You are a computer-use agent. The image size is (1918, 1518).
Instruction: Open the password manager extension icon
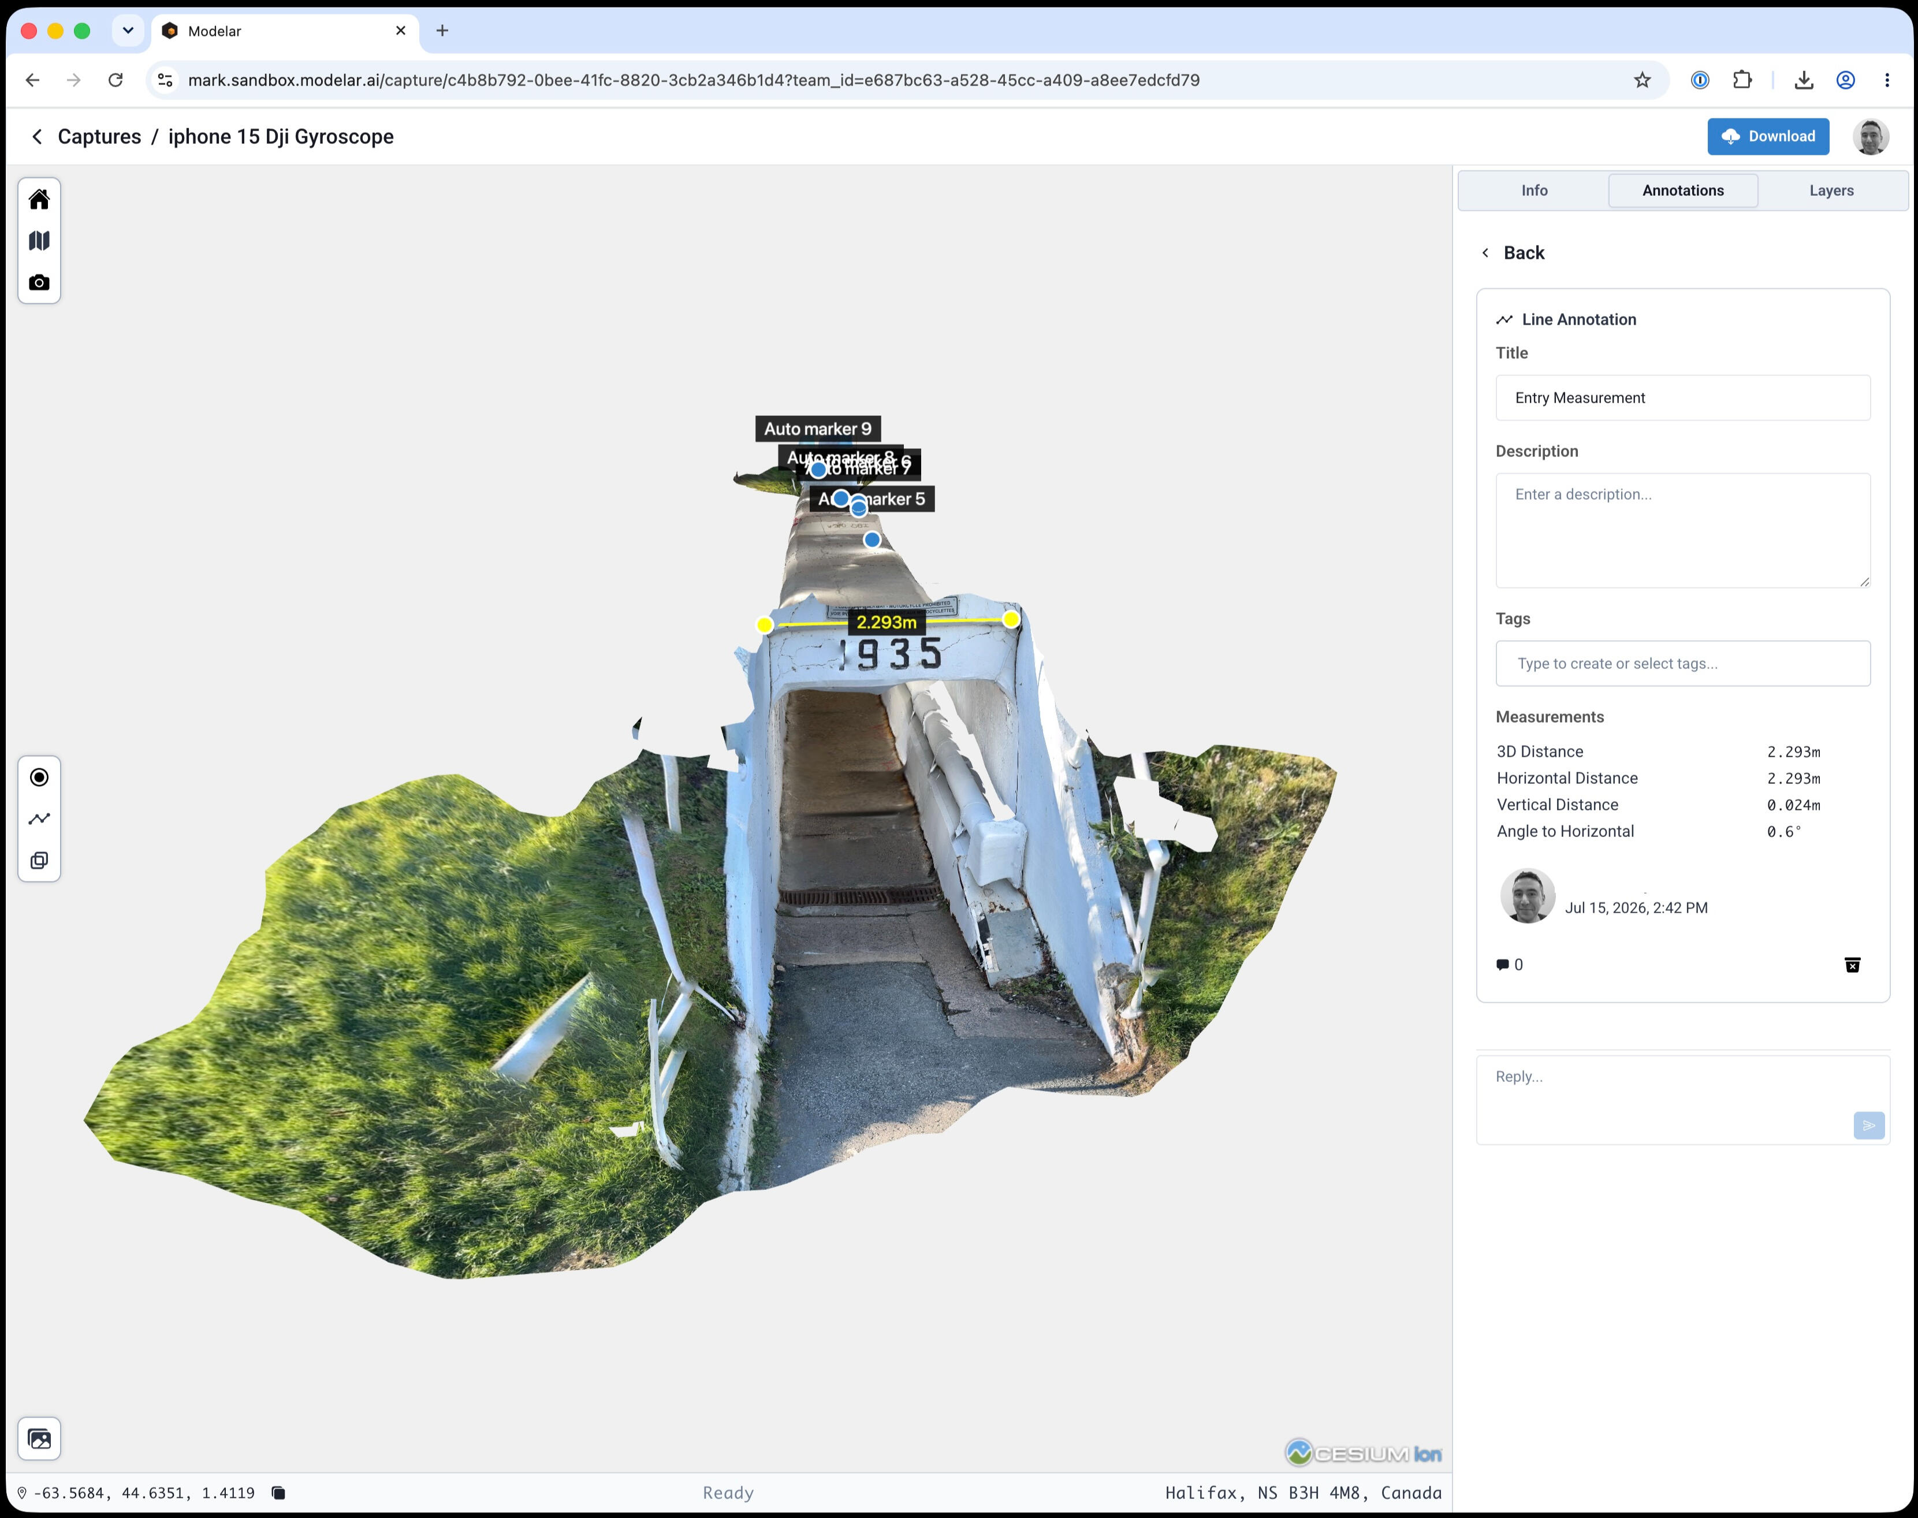pyautogui.click(x=1700, y=80)
